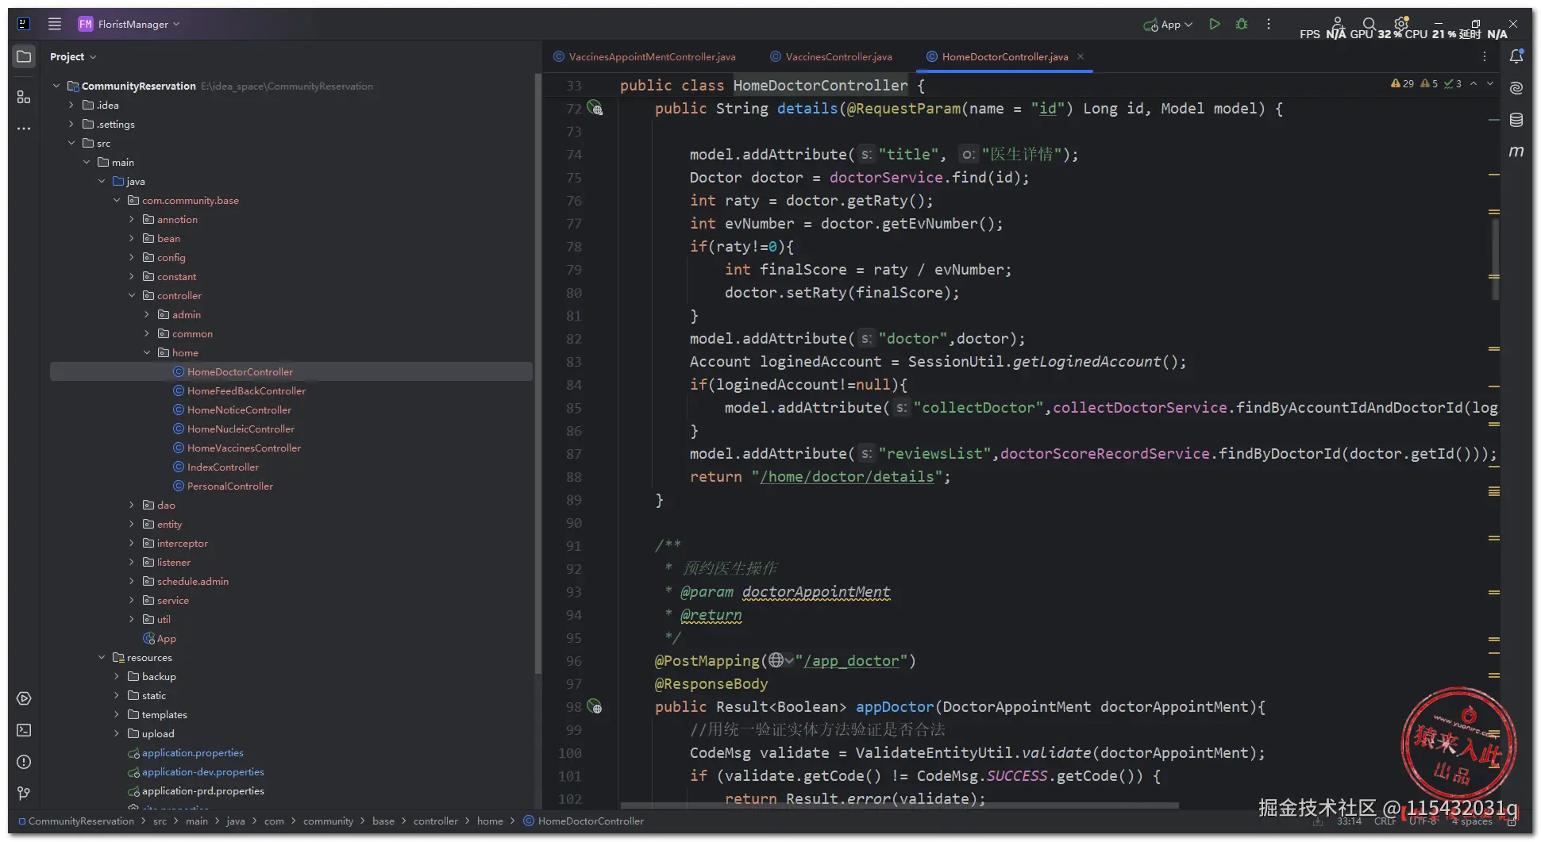The height and width of the screenshot is (842, 1541).
Task: Collapse the home package
Action: pyautogui.click(x=147, y=352)
